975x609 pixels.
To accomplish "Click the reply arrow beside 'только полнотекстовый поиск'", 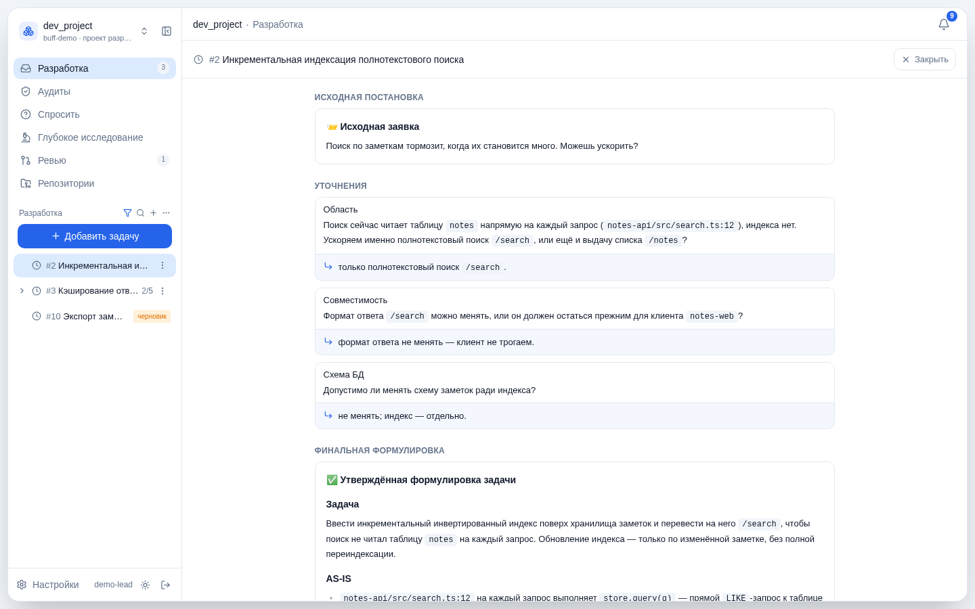I will tap(328, 267).
